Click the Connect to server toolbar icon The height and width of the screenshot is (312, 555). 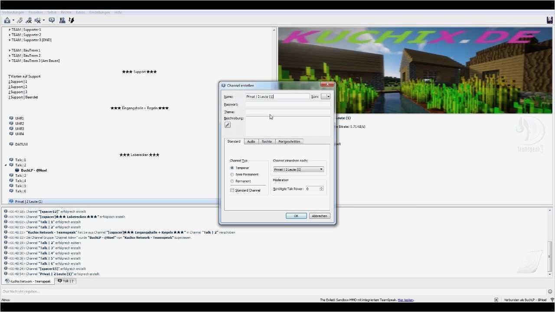click(7, 20)
